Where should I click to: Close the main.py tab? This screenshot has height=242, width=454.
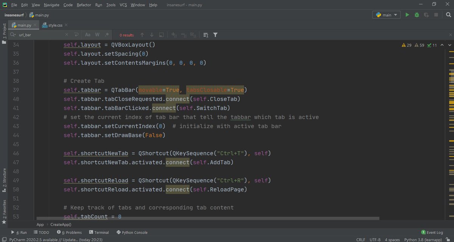pyautogui.click(x=35, y=25)
